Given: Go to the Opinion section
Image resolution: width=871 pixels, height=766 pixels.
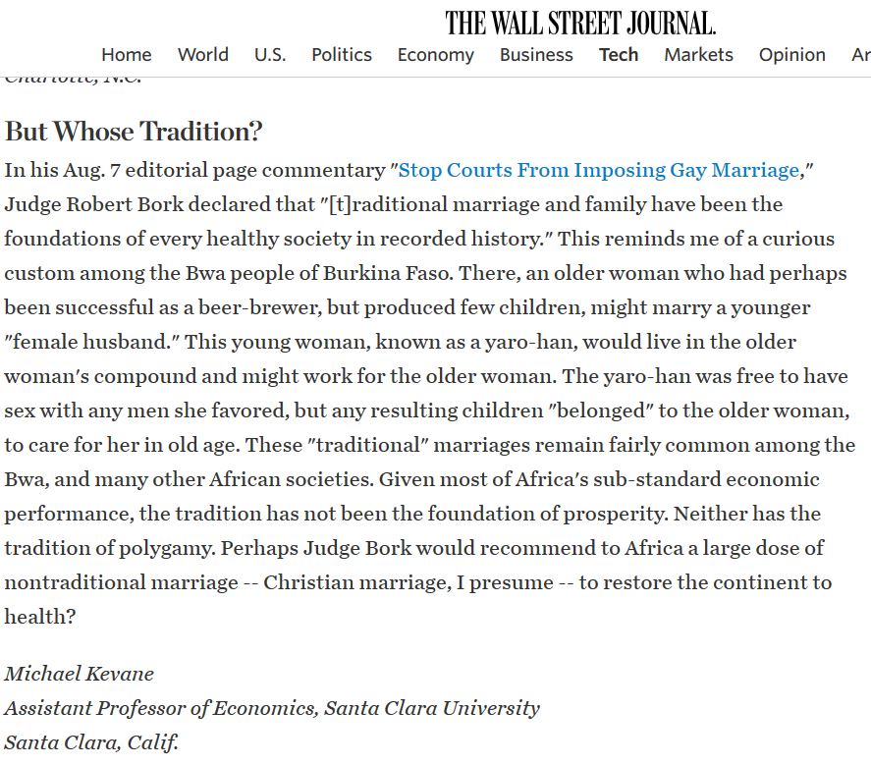Looking at the screenshot, I should pyautogui.click(x=791, y=55).
